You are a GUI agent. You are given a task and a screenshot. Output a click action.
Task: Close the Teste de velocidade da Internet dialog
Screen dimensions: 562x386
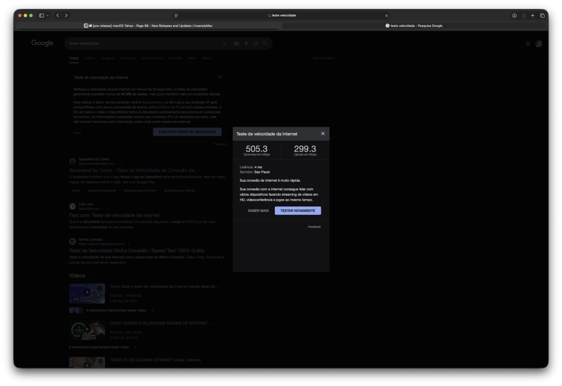(323, 134)
